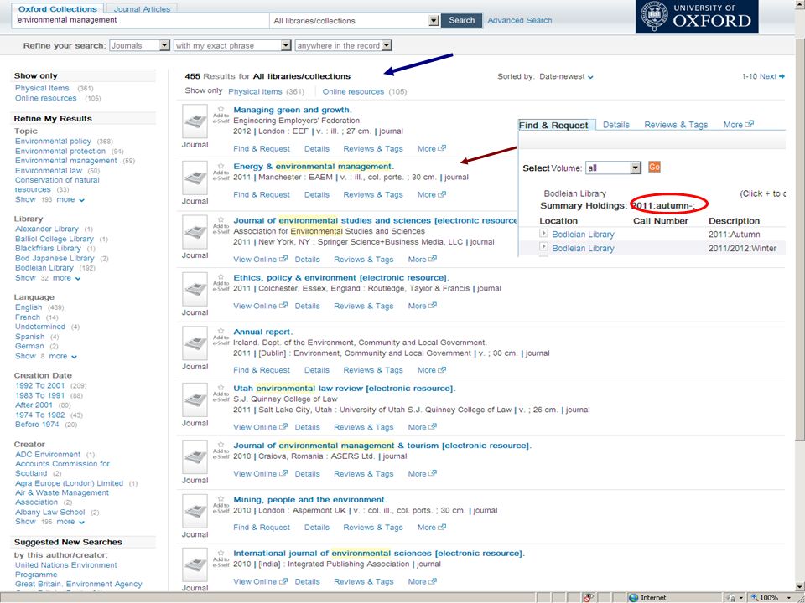This screenshot has height=603, width=805.
Task: Show 196 more creators
Action: [49, 522]
